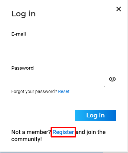Click 'and join the community!' text
The image size is (128, 153).
[59, 136]
